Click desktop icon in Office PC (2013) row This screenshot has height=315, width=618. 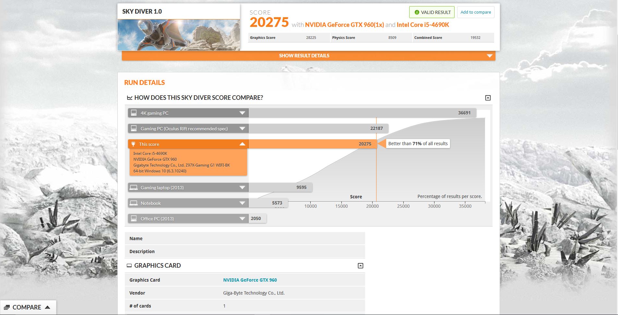(134, 218)
